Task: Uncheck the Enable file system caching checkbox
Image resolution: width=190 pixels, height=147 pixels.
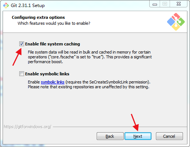Action: tap(21, 44)
